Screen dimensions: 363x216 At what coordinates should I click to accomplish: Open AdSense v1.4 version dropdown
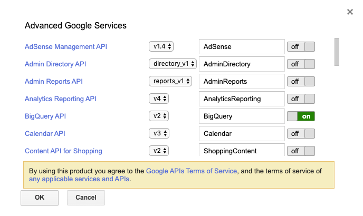coord(161,46)
